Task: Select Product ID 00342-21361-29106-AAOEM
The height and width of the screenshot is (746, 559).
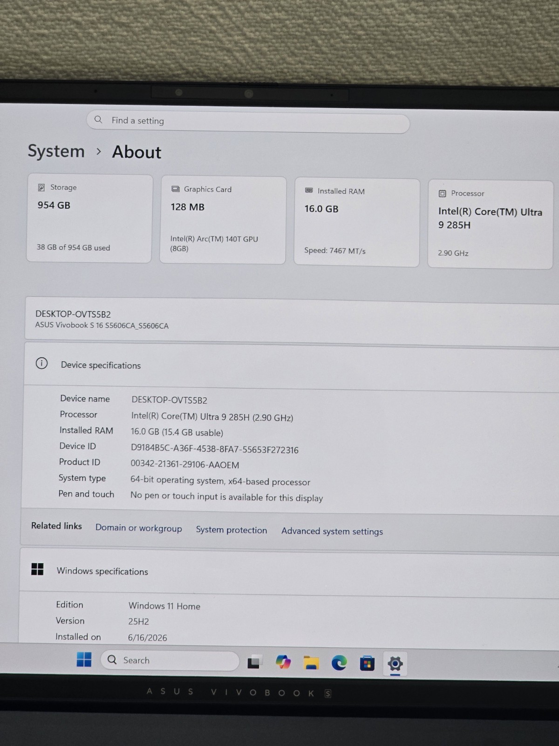Action: pyautogui.click(x=185, y=465)
